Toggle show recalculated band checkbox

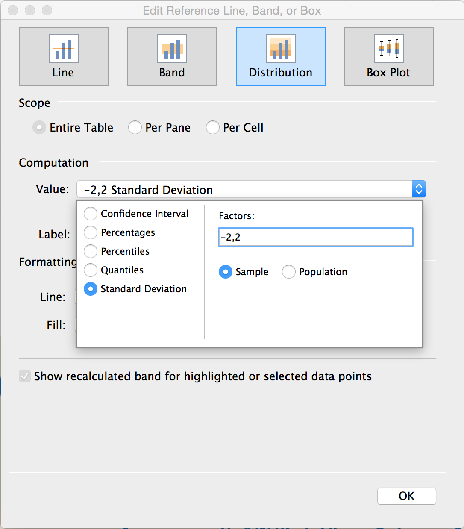tap(25, 376)
